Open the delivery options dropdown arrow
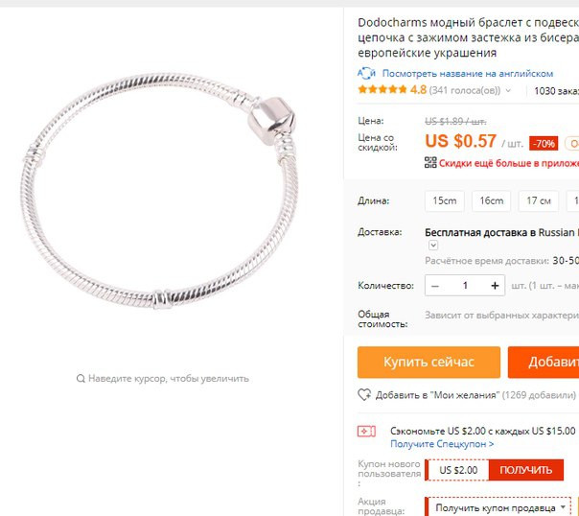This screenshot has height=516, width=579. pyautogui.click(x=433, y=246)
